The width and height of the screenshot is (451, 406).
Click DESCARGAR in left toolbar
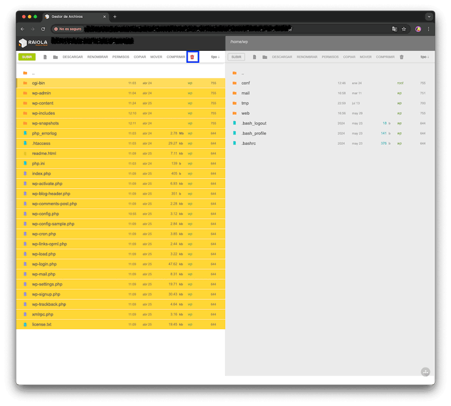73,57
